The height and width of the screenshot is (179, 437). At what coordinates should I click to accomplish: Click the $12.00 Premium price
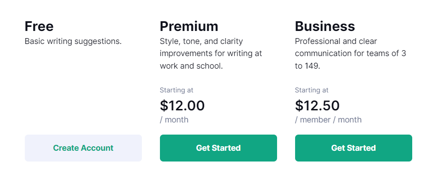coord(182,105)
